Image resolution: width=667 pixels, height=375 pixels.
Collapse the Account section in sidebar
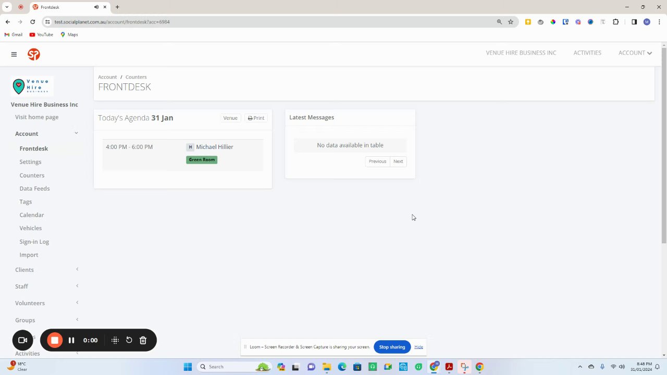[x=76, y=133]
